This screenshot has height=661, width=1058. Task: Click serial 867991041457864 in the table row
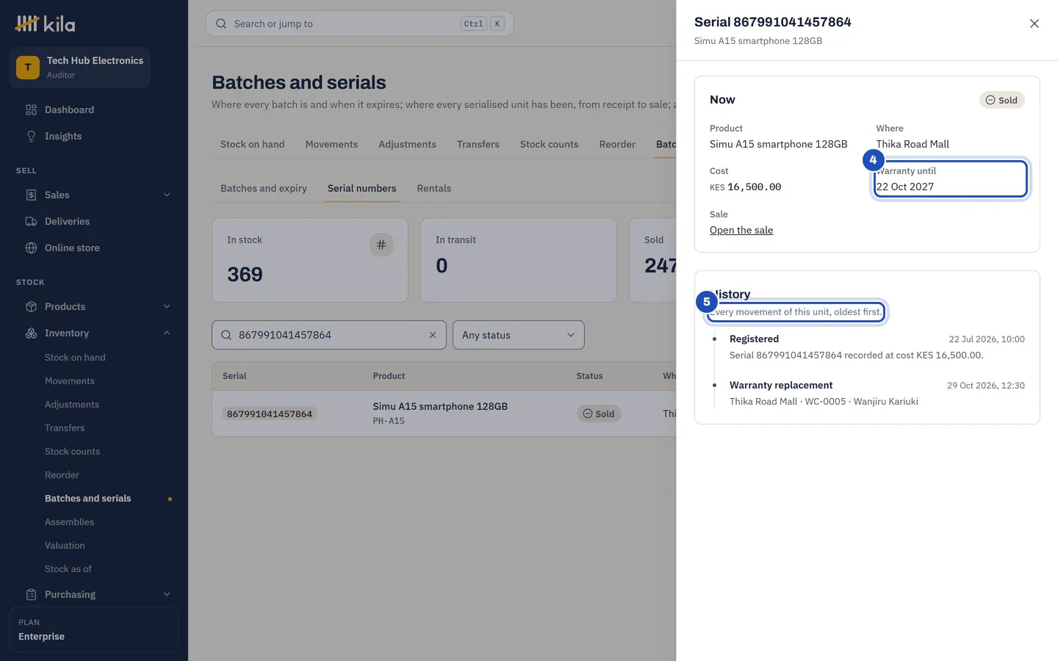(270, 413)
